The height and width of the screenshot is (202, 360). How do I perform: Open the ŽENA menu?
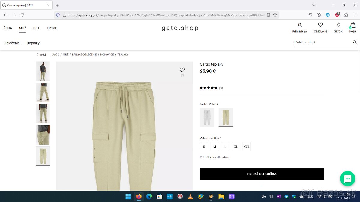8,28
